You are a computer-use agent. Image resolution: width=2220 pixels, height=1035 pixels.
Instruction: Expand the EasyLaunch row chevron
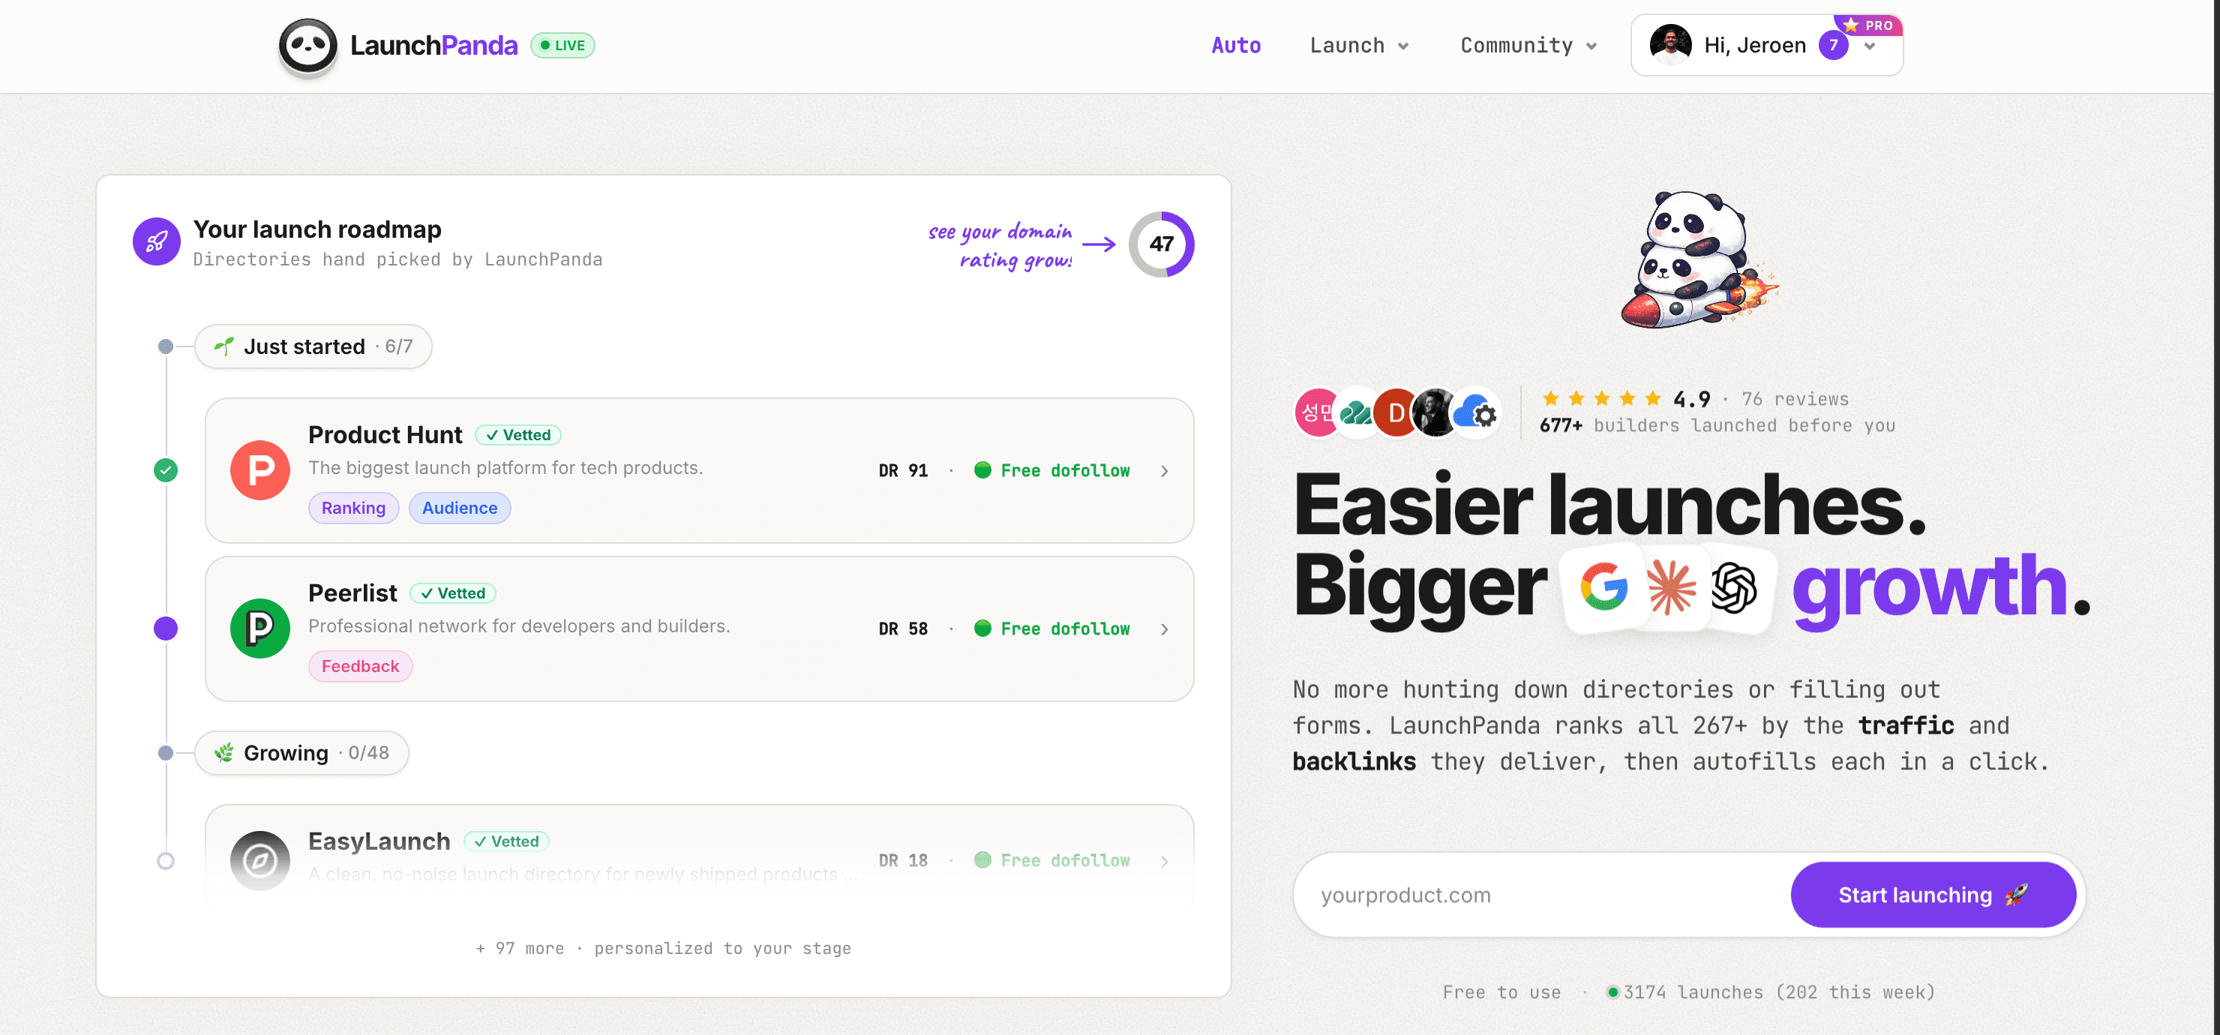pos(1164,861)
